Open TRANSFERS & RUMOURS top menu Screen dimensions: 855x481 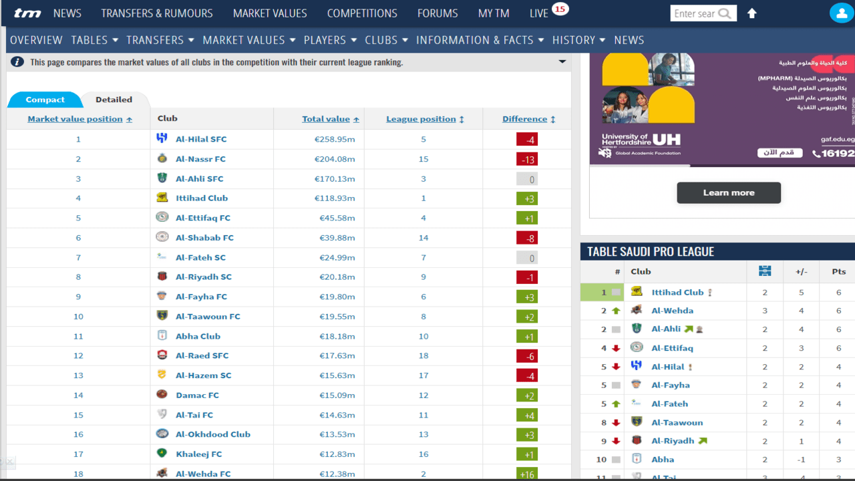click(157, 13)
